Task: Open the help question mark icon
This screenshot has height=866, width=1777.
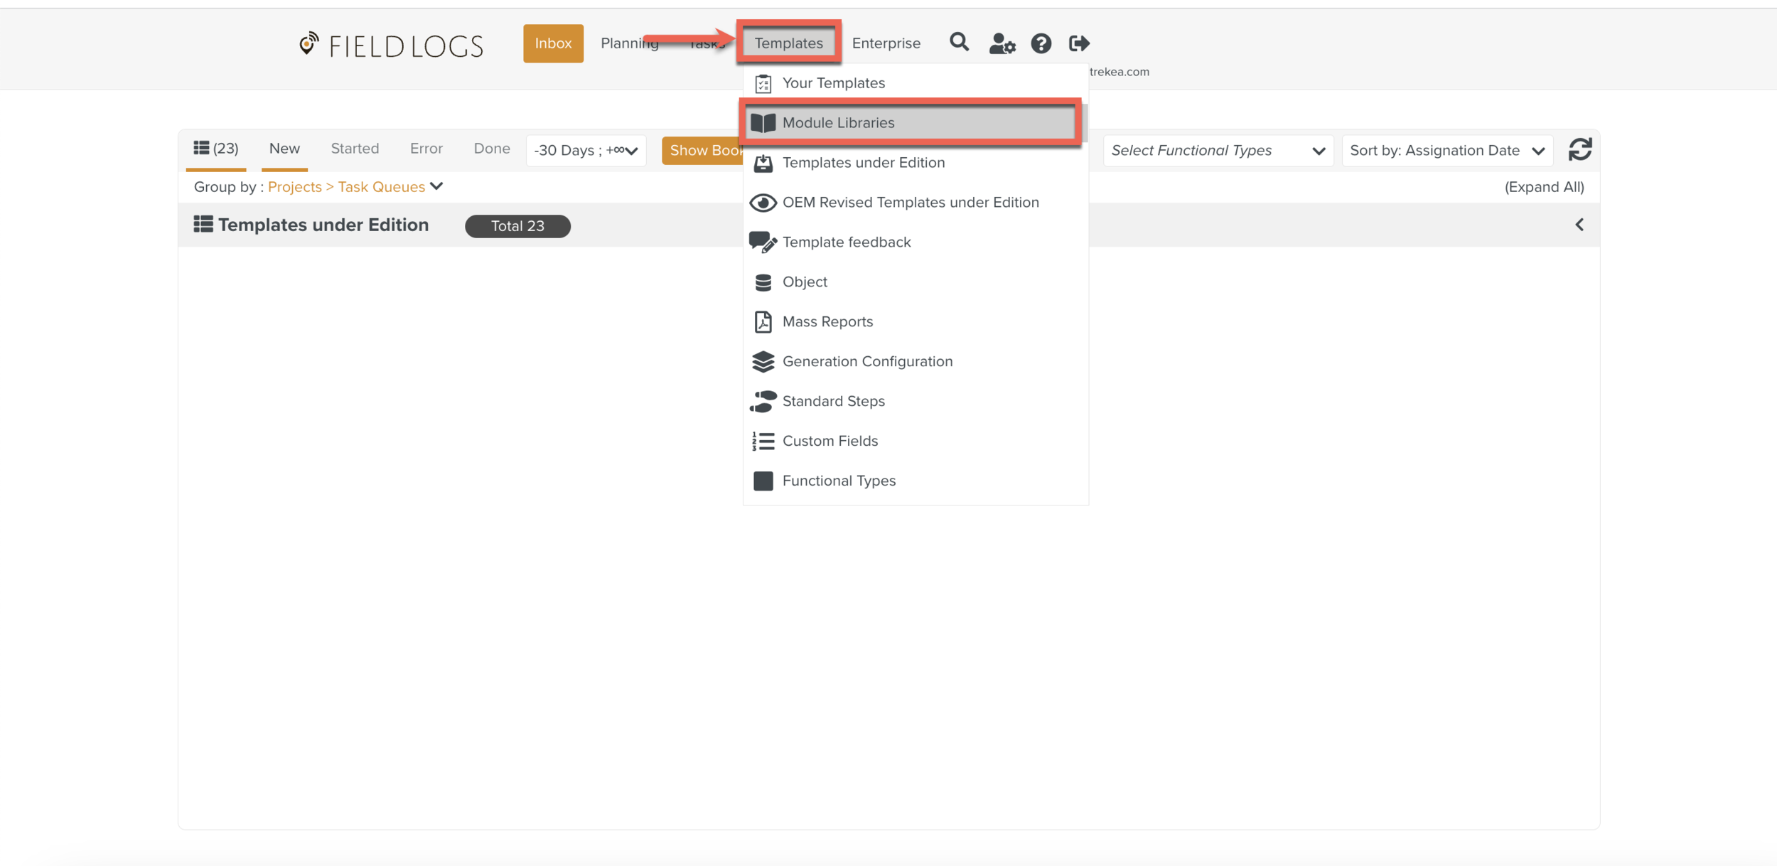Action: [1041, 43]
